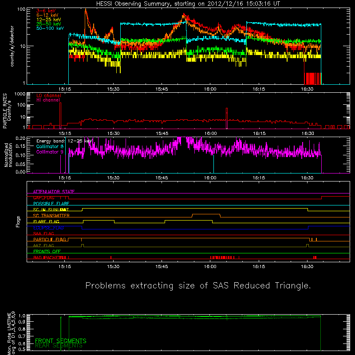Click the 15:45 tick under the counts plot
The width and height of the screenshot is (355, 355).
162,89
